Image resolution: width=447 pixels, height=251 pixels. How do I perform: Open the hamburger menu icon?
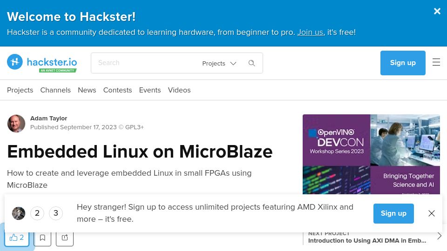[x=436, y=62]
